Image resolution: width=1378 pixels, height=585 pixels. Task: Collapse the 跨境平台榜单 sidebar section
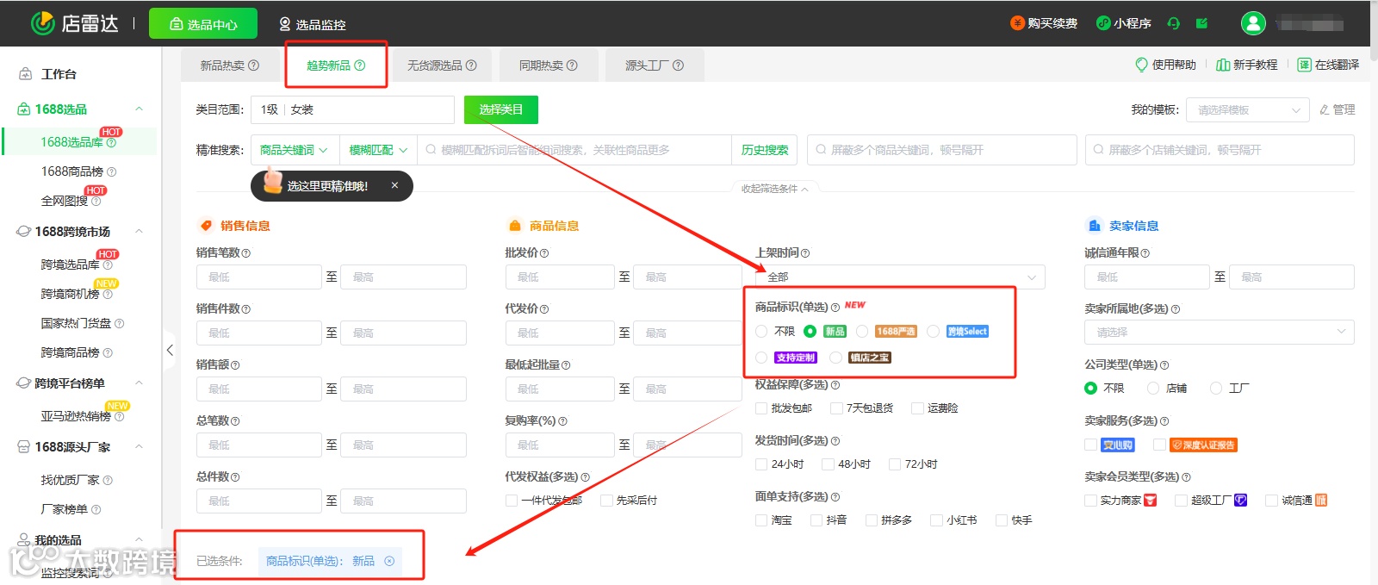point(140,383)
